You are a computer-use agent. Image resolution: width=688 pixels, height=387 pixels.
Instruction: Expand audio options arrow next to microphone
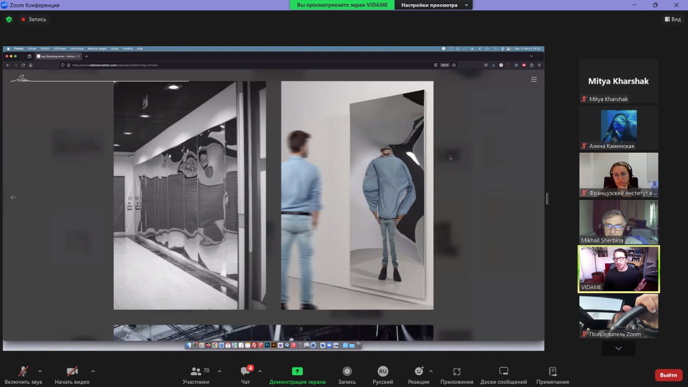point(40,371)
